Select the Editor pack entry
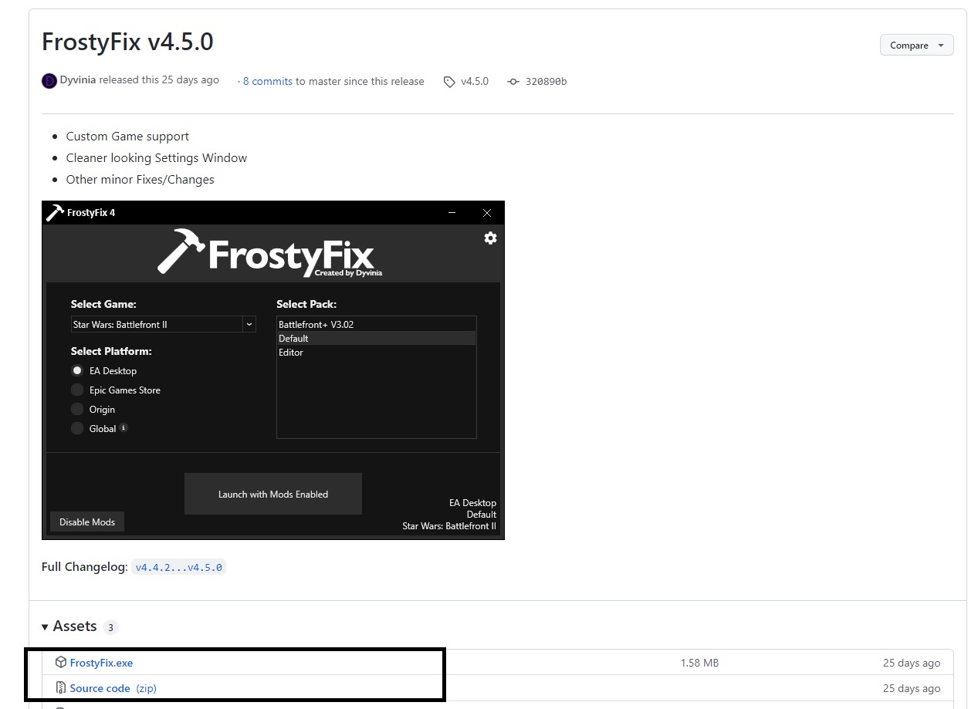This screenshot has height=709, width=978. tap(376, 353)
